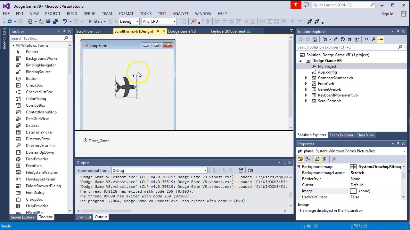Select the FolderBrowserDialog control in Toolbox
The height and width of the screenshot is (230, 410).
pos(43,186)
